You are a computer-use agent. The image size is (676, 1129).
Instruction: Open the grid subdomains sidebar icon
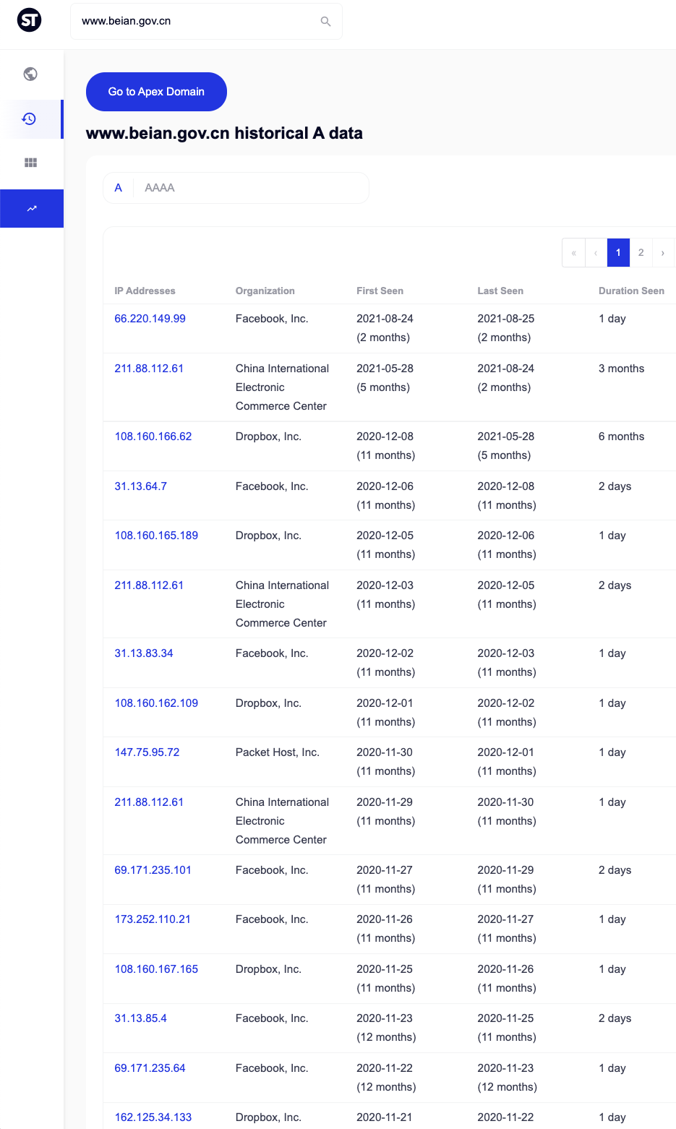[x=30, y=163]
